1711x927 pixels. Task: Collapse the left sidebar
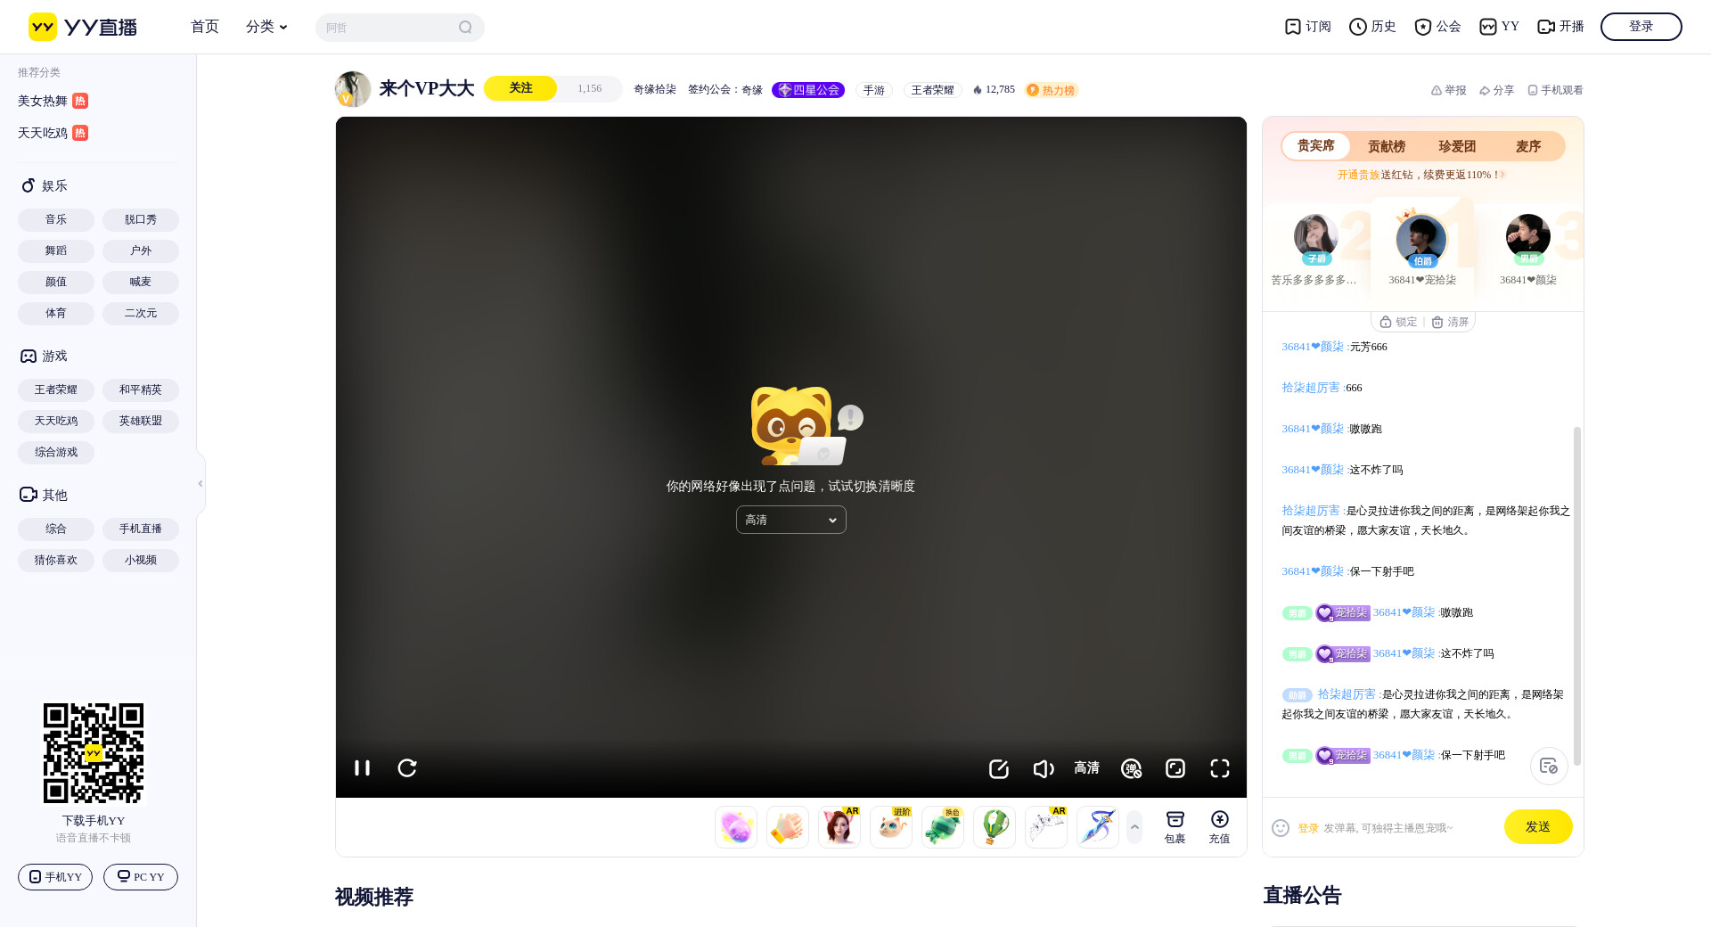tap(201, 483)
